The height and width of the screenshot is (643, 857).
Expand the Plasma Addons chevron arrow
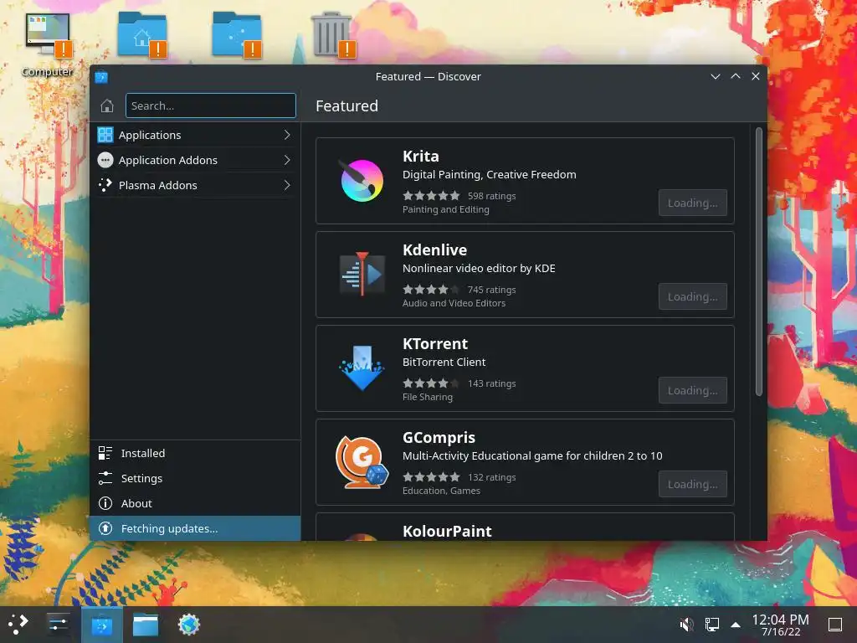point(287,185)
